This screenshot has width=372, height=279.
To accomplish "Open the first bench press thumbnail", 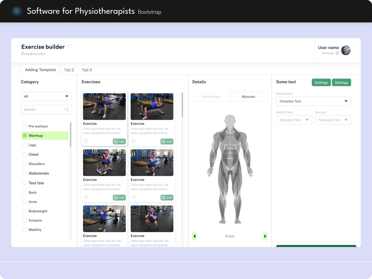I will (x=105, y=106).
